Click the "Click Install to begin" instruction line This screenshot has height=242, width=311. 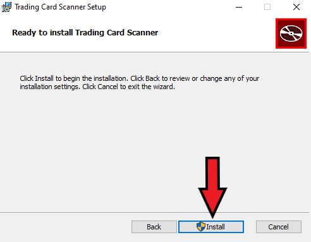140,78
